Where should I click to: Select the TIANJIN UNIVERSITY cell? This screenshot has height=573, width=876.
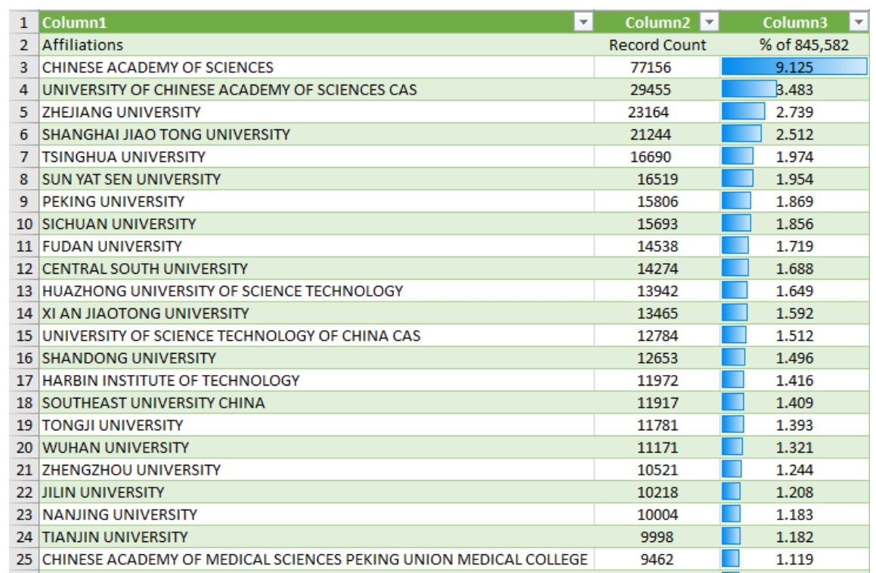tap(316, 537)
